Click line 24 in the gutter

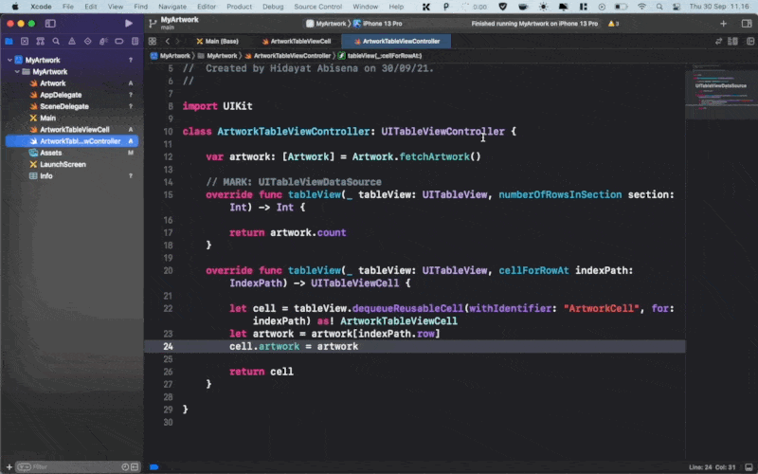168,346
